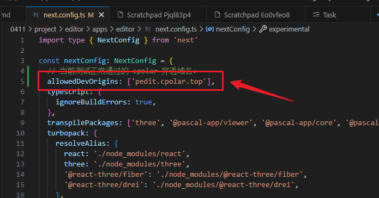Switch to the Task tab
This screenshot has width=379, height=198.
(329, 15)
